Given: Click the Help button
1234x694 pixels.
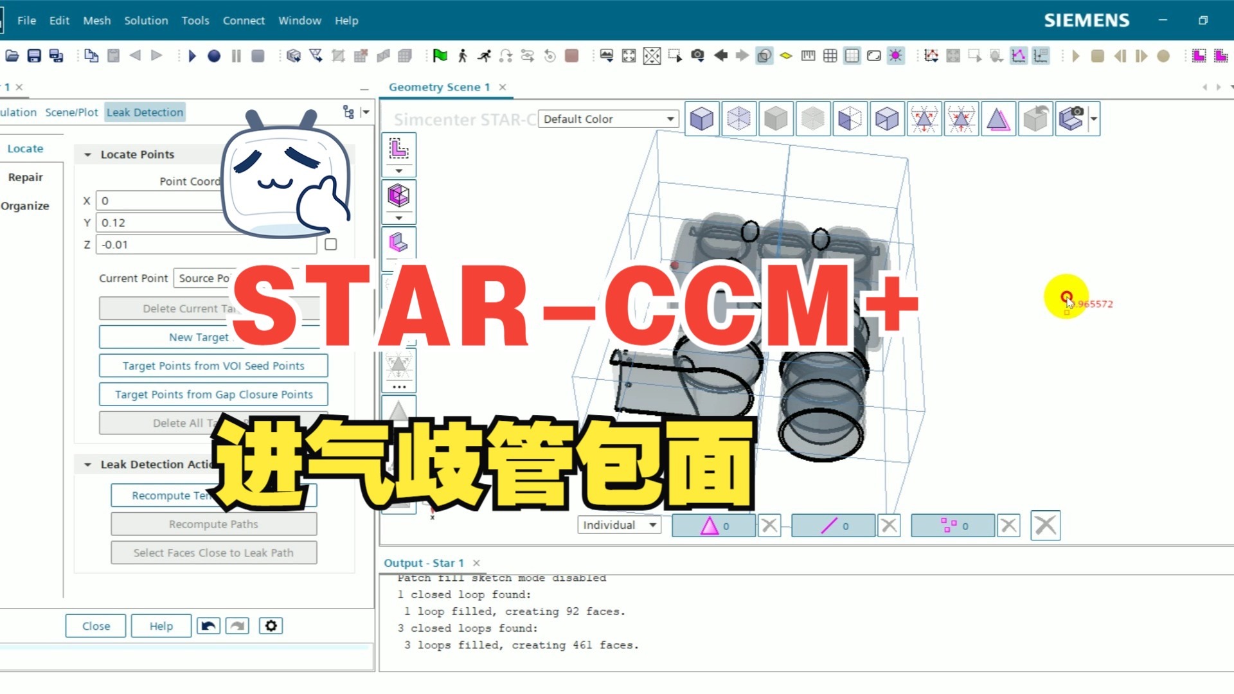Looking at the screenshot, I should [x=161, y=626].
